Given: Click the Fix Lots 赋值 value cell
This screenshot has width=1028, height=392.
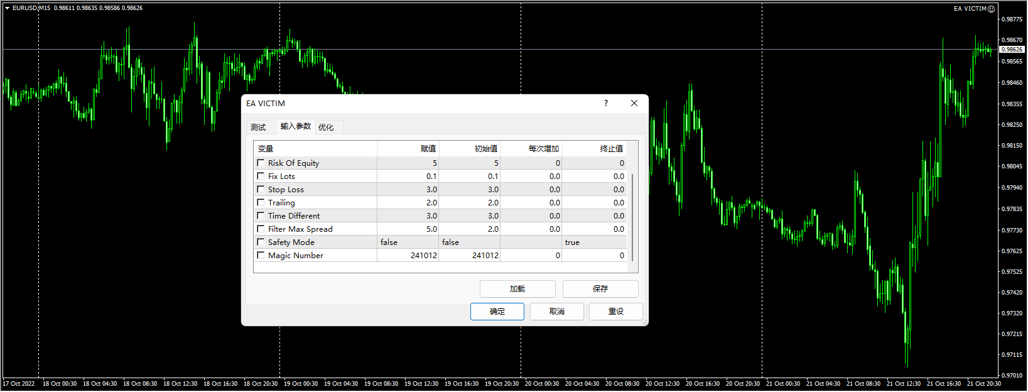Looking at the screenshot, I should [408, 177].
